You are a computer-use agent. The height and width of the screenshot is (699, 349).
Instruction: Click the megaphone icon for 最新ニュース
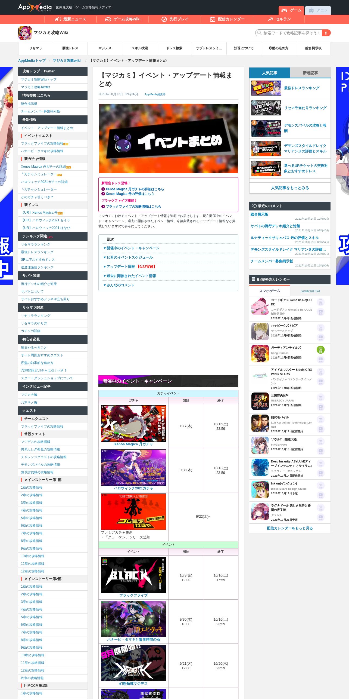point(58,19)
